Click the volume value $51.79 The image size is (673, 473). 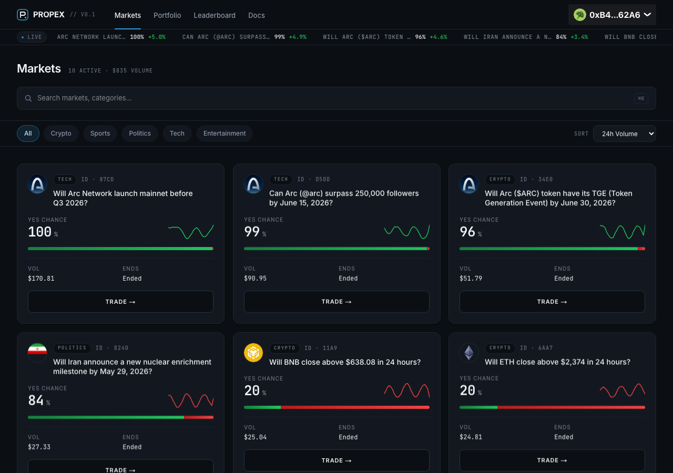tap(471, 279)
